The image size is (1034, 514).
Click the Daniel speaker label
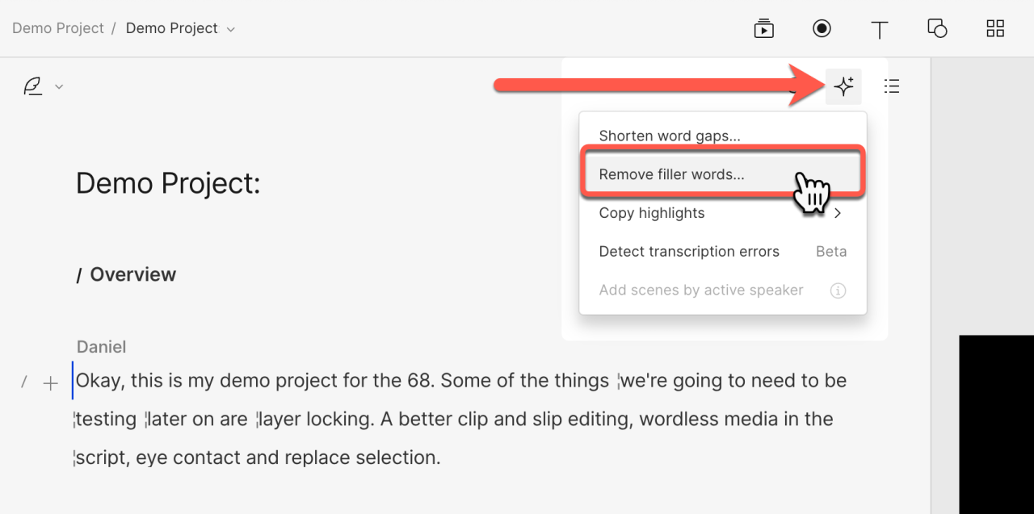pos(101,347)
